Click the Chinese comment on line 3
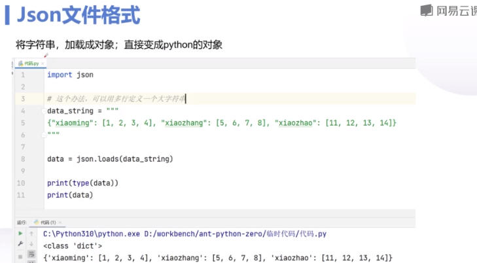This screenshot has width=477, height=263. coord(116,99)
